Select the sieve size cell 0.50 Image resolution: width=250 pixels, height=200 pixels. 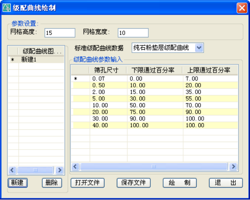tap(109, 85)
